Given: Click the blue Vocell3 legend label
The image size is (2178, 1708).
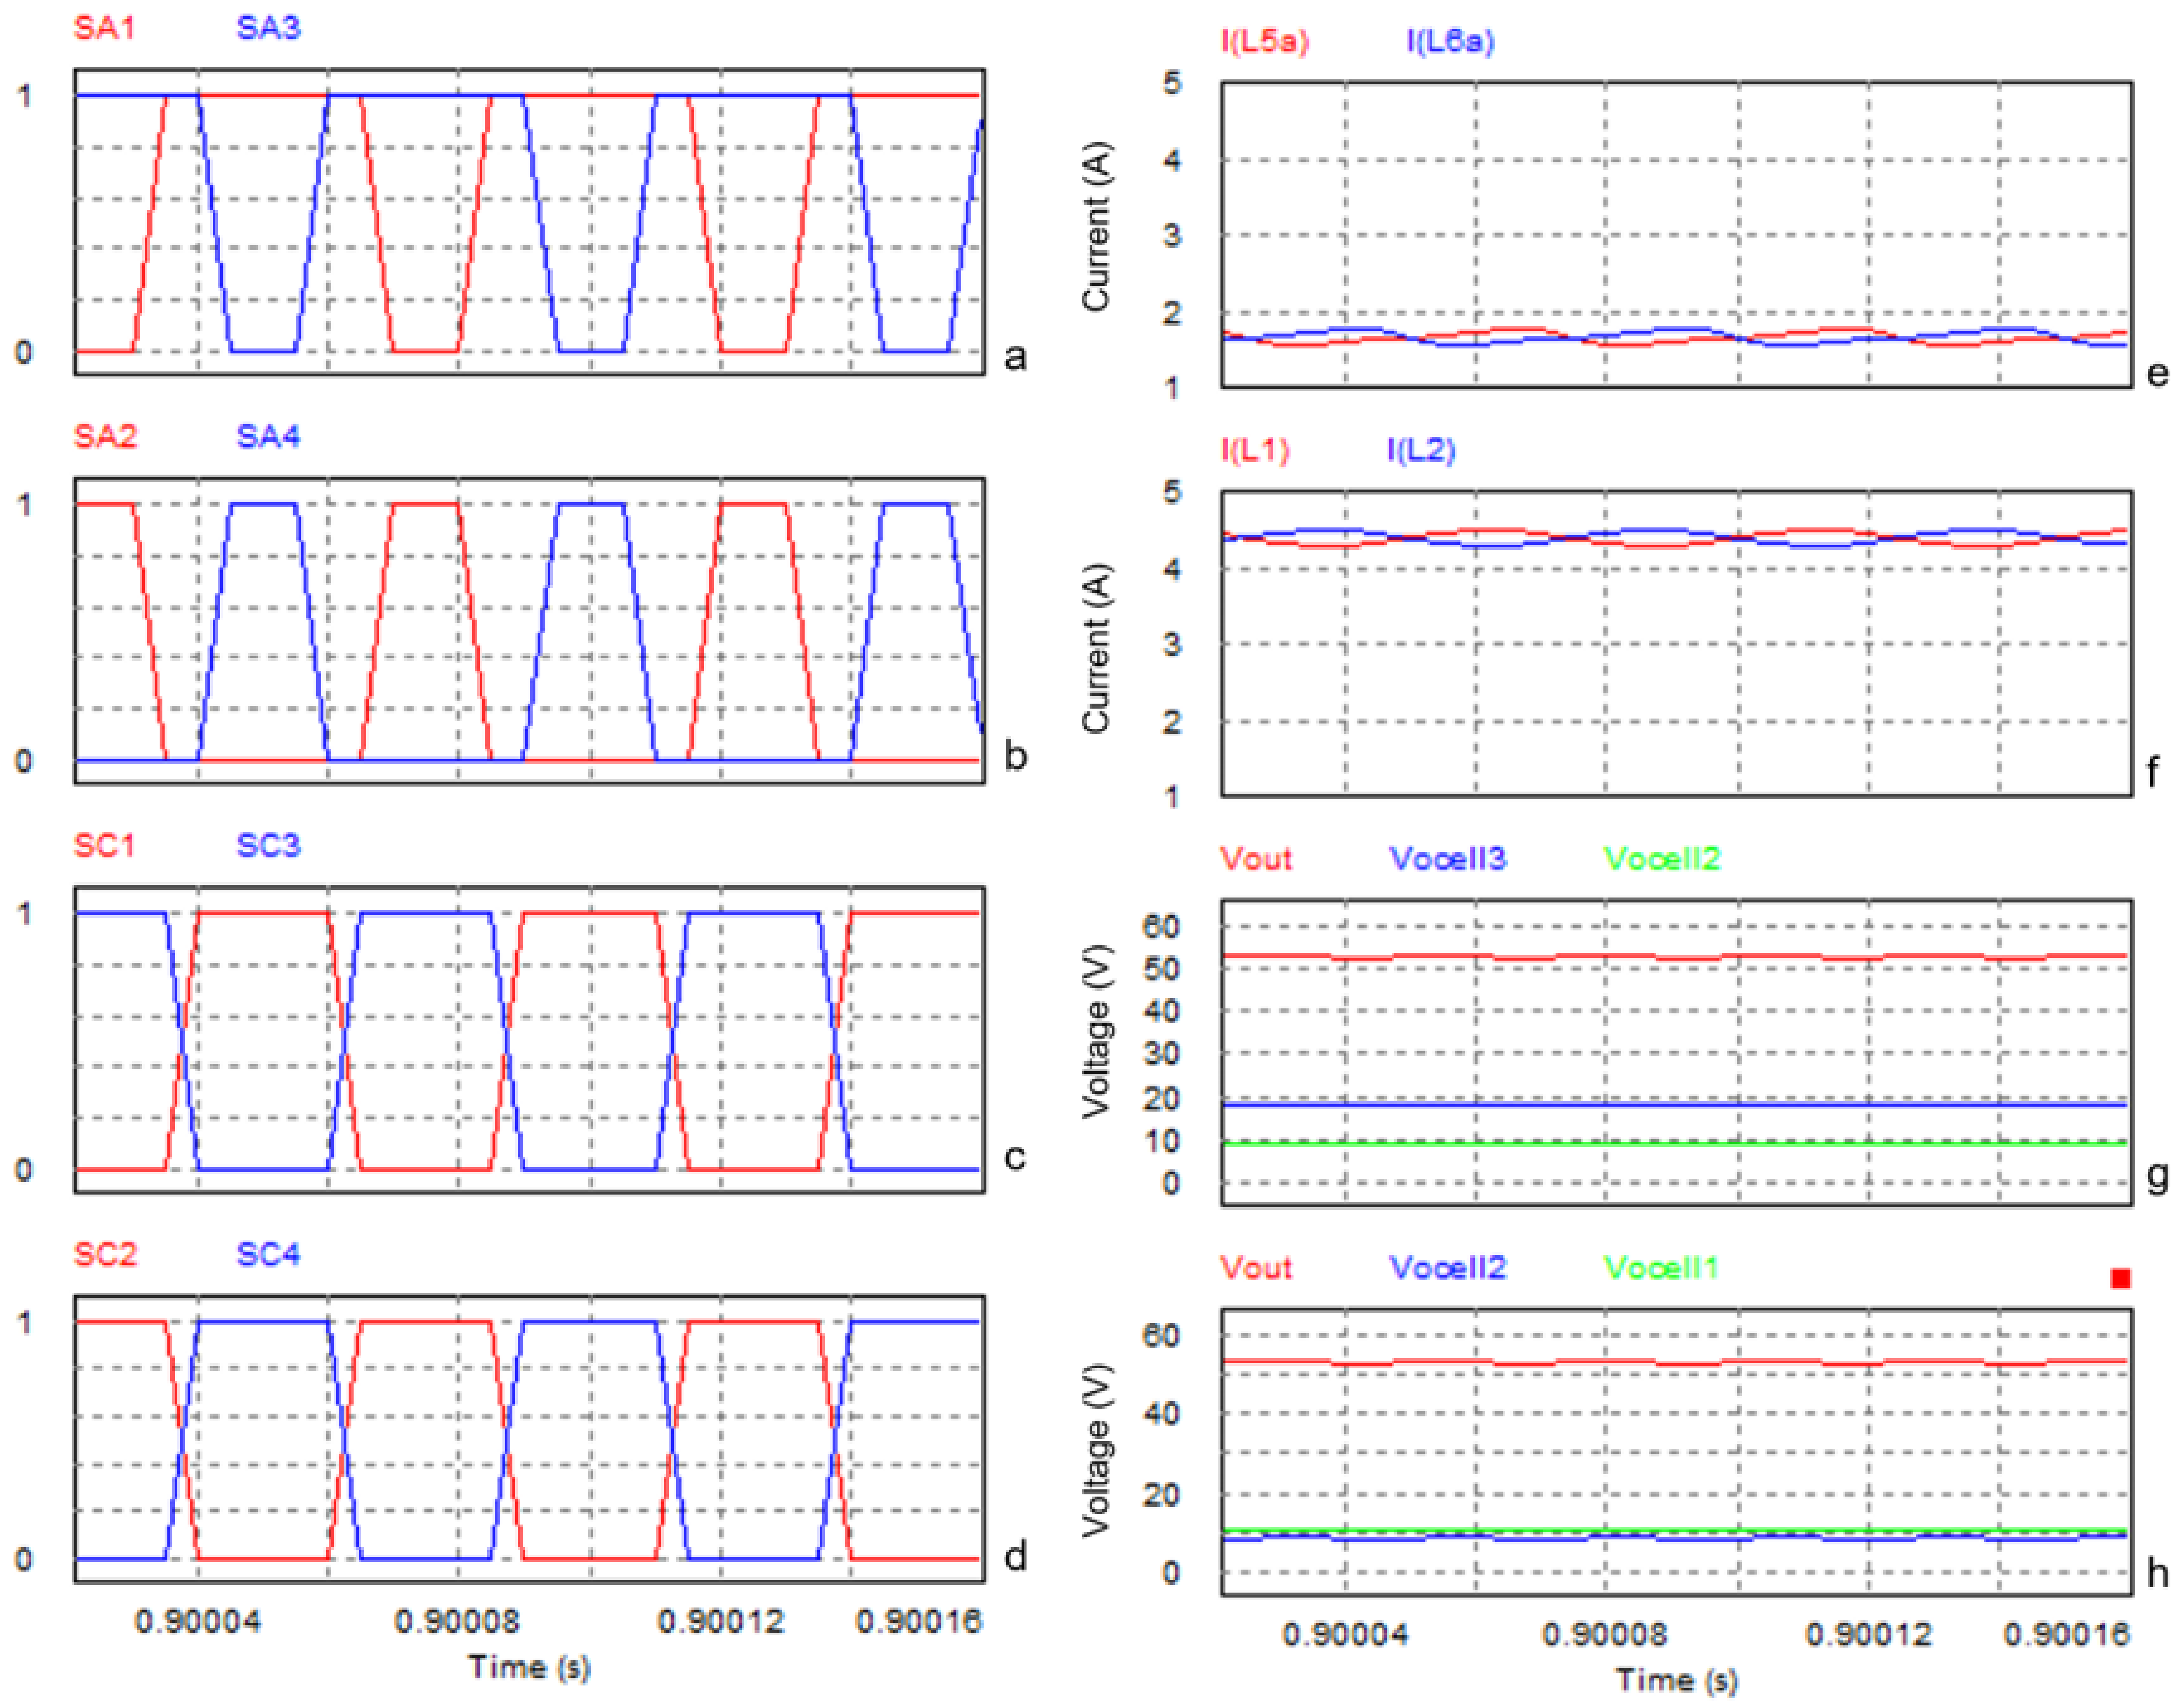Looking at the screenshot, I should [1447, 859].
